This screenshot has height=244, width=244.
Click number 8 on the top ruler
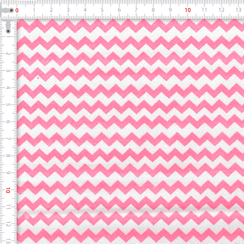coord(153,9)
